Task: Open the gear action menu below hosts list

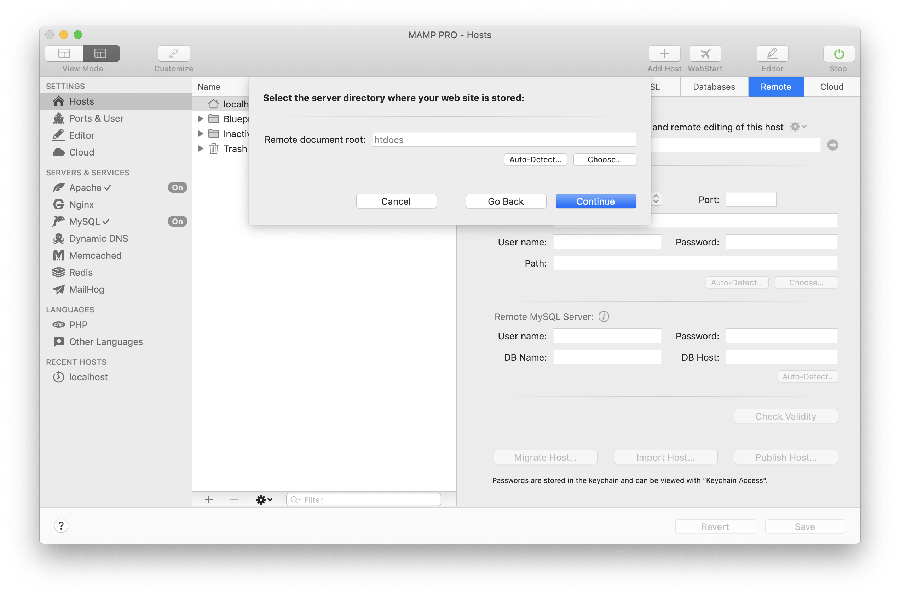Action: (x=264, y=499)
